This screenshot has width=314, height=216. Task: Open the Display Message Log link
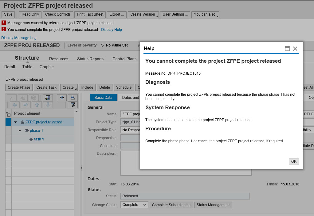(x=19, y=38)
